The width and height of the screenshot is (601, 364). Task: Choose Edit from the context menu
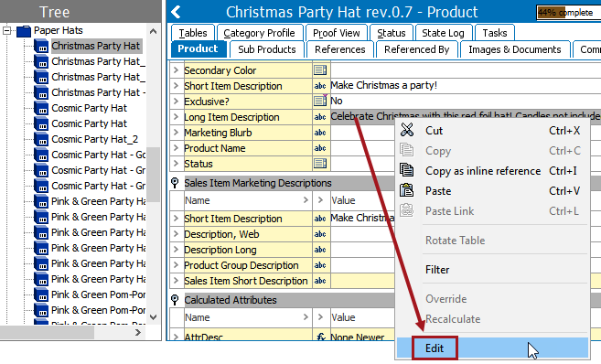[x=492, y=348]
